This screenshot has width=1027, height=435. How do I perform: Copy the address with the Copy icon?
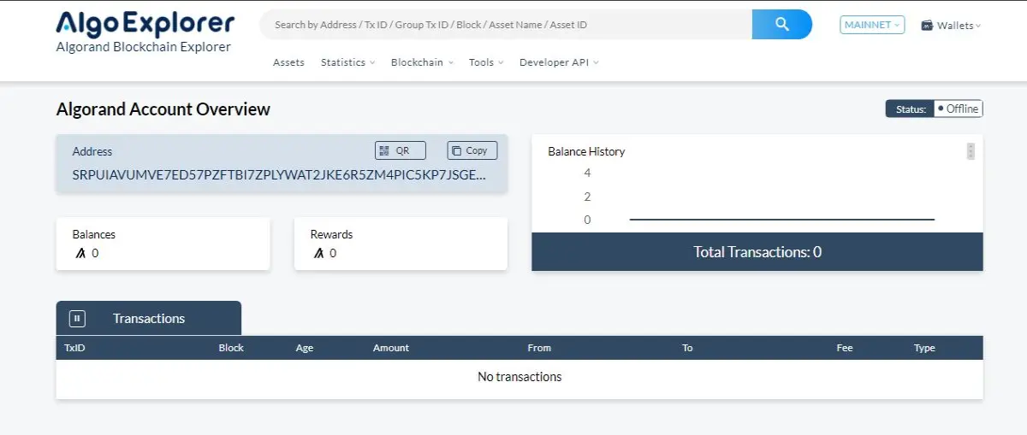[456, 150]
